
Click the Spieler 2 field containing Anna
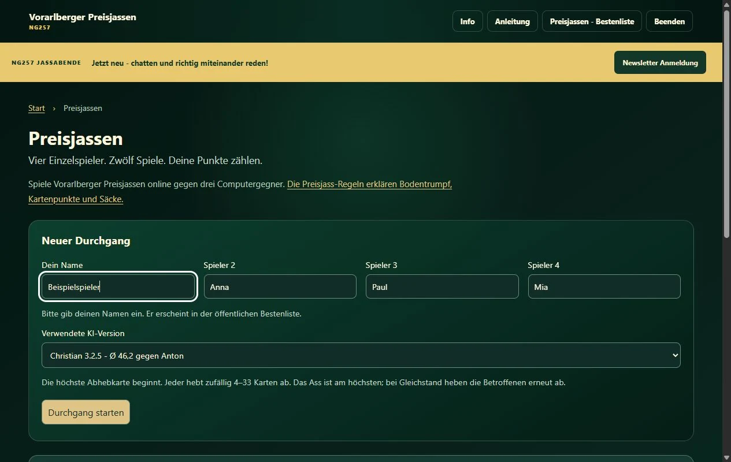click(280, 286)
